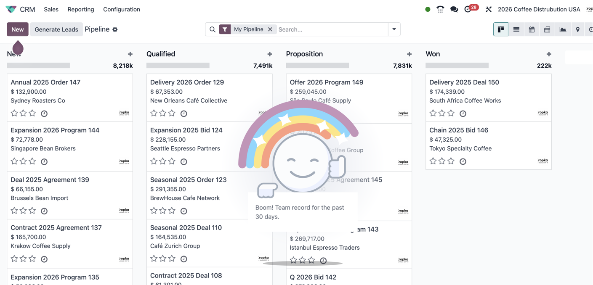Switch to Pivot table view

pyautogui.click(x=547, y=29)
